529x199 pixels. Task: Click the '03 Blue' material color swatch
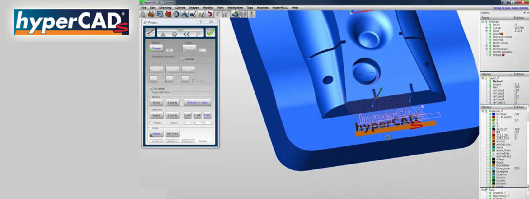pyautogui.click(x=494, y=114)
